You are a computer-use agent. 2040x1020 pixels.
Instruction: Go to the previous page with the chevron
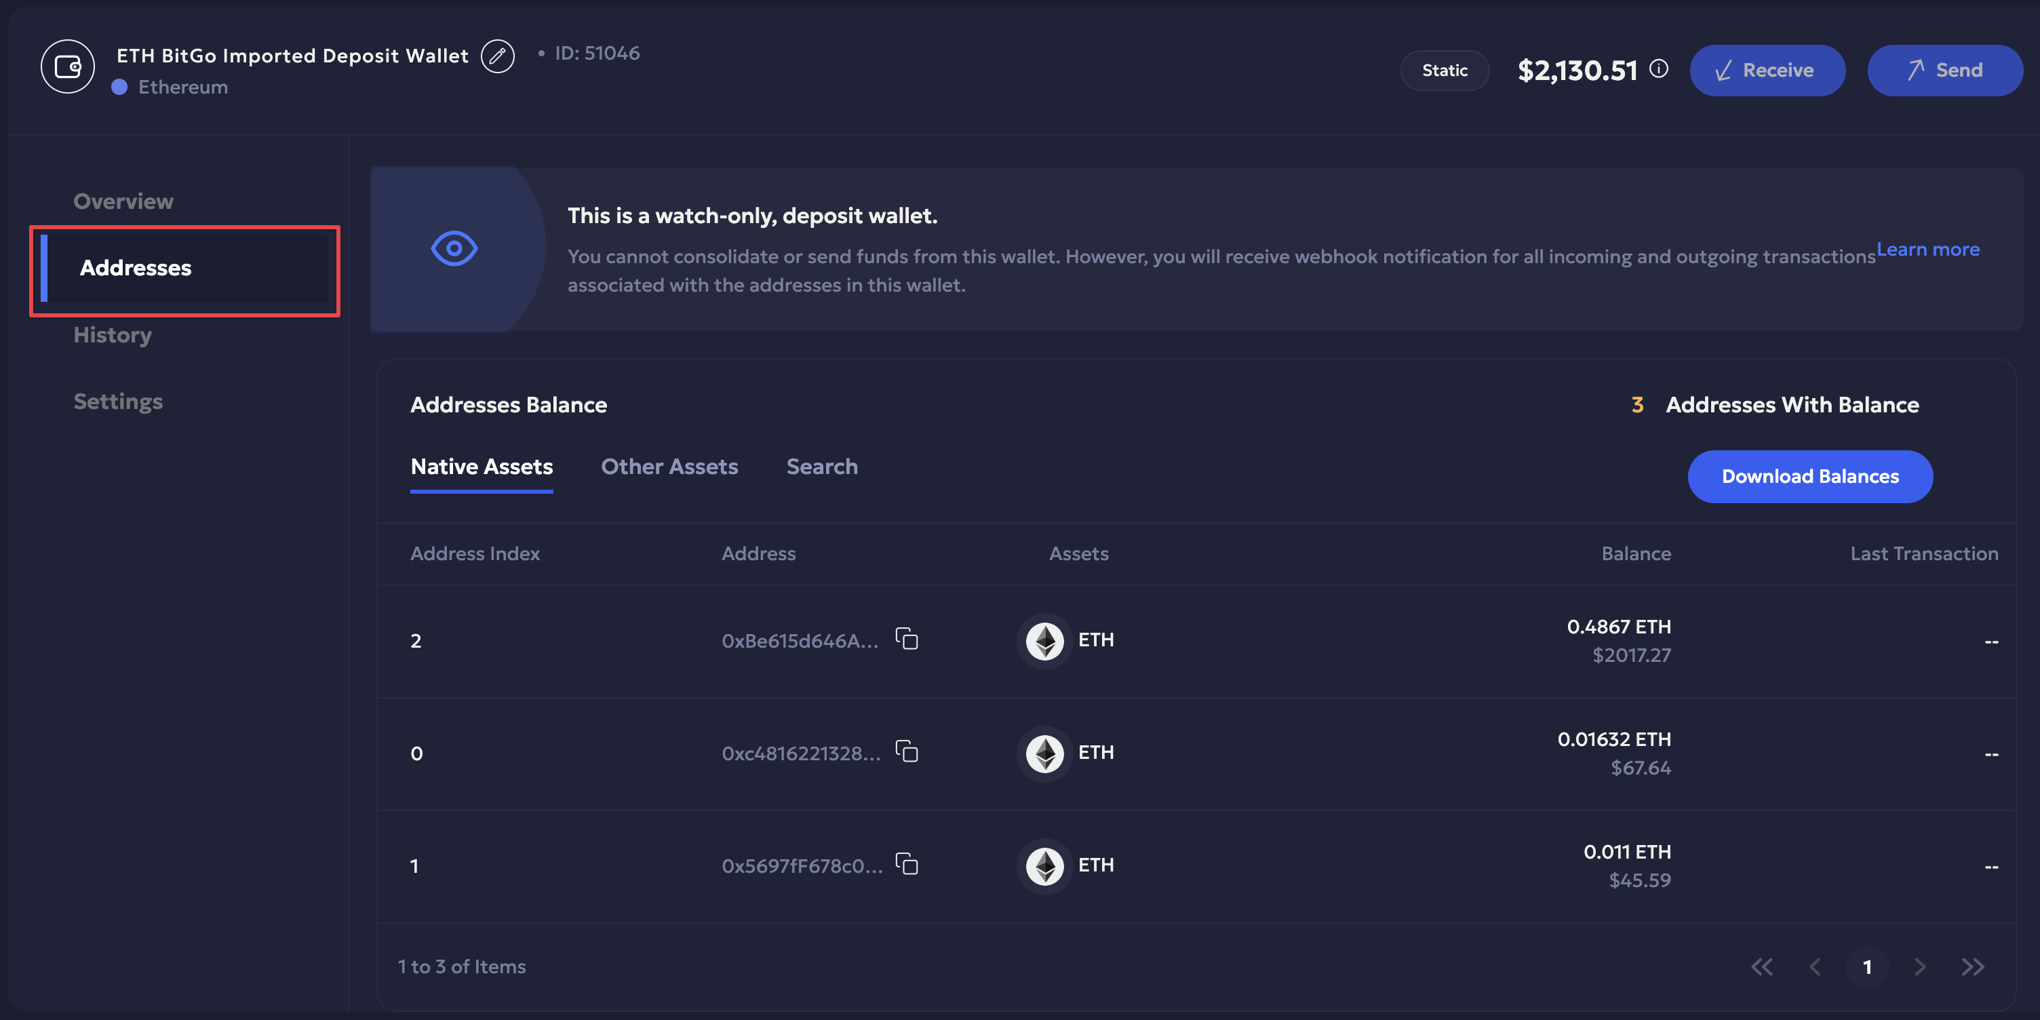(1815, 966)
